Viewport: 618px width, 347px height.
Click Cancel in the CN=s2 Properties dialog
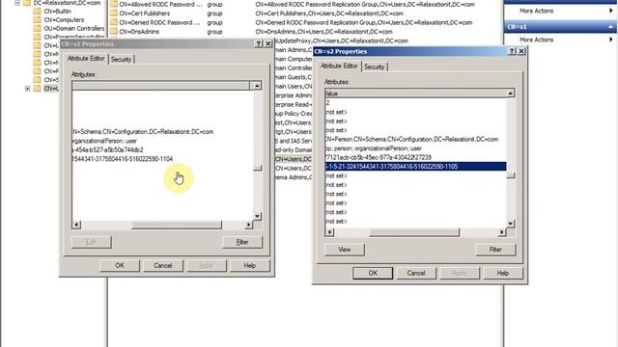click(416, 273)
